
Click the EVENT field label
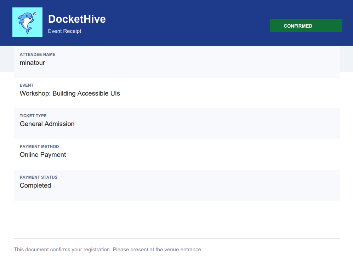27,85
